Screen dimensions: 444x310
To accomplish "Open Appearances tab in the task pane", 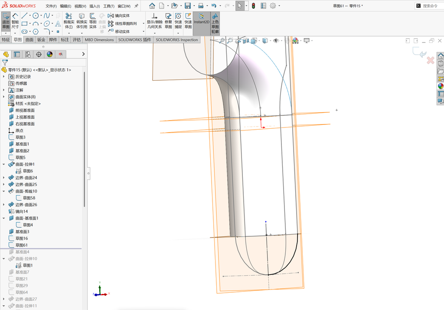I will [x=441, y=86].
